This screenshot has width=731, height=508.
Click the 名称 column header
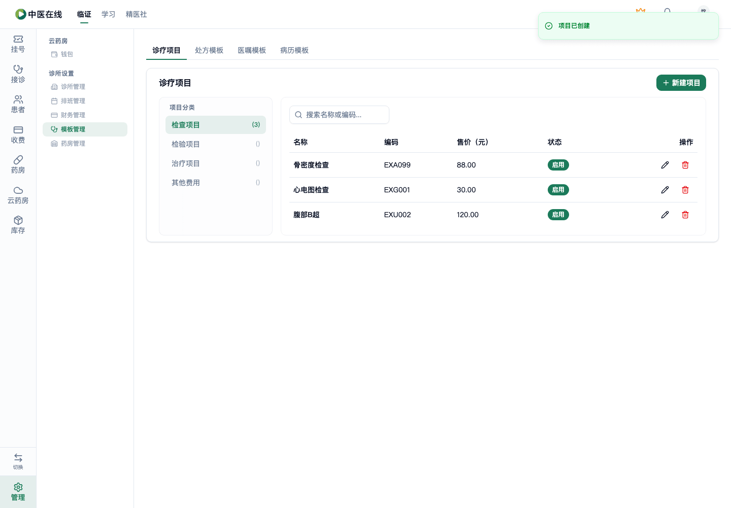(301, 142)
